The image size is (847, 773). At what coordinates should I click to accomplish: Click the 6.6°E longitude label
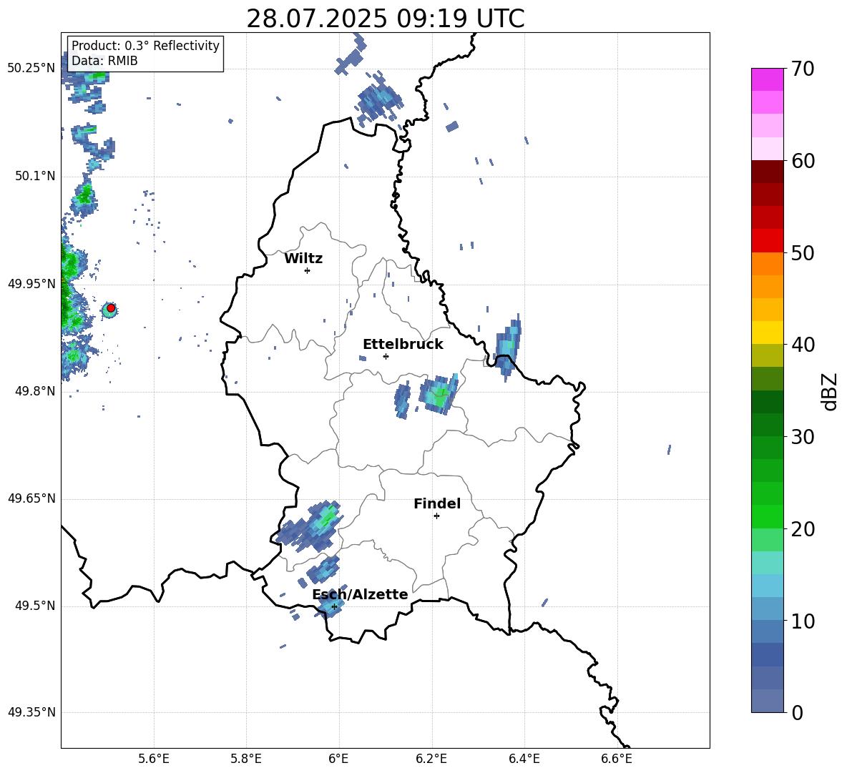(617, 759)
